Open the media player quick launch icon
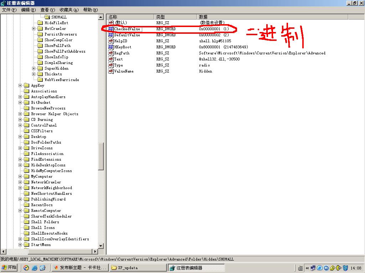Image resolution: width=365 pixels, height=273 pixels. (x=26, y=268)
